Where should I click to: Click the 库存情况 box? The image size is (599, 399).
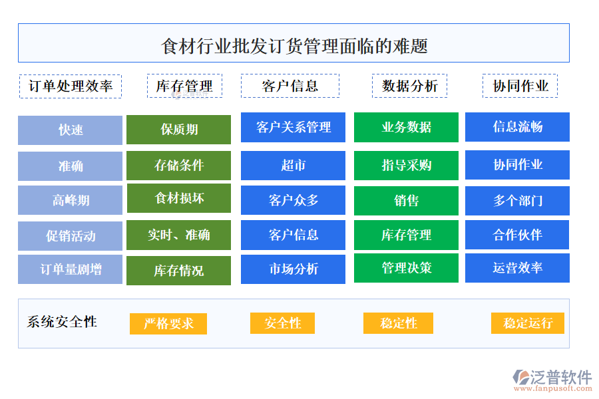point(179,271)
